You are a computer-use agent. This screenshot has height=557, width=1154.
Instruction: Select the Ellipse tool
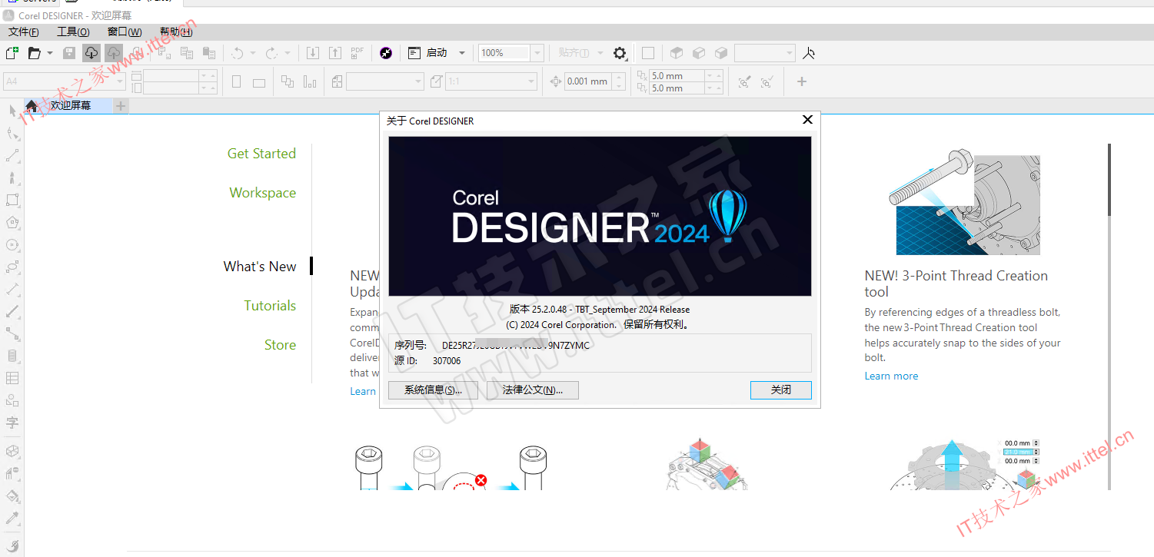pos(12,245)
